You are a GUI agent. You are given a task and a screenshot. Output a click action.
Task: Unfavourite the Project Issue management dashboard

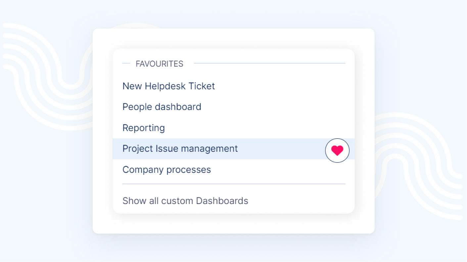tap(337, 150)
